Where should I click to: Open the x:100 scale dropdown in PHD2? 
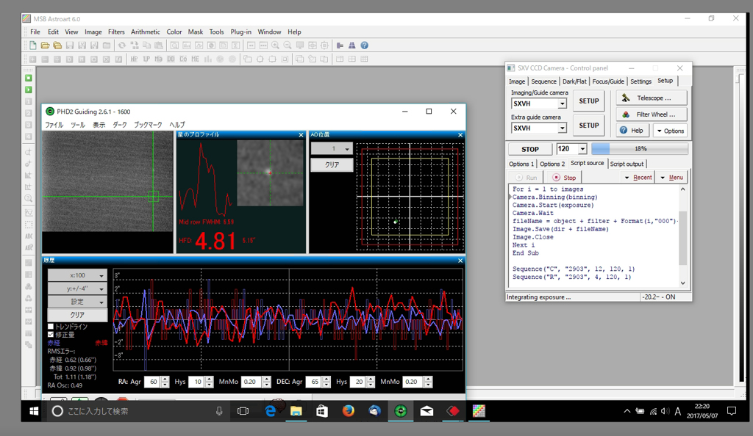[77, 275]
